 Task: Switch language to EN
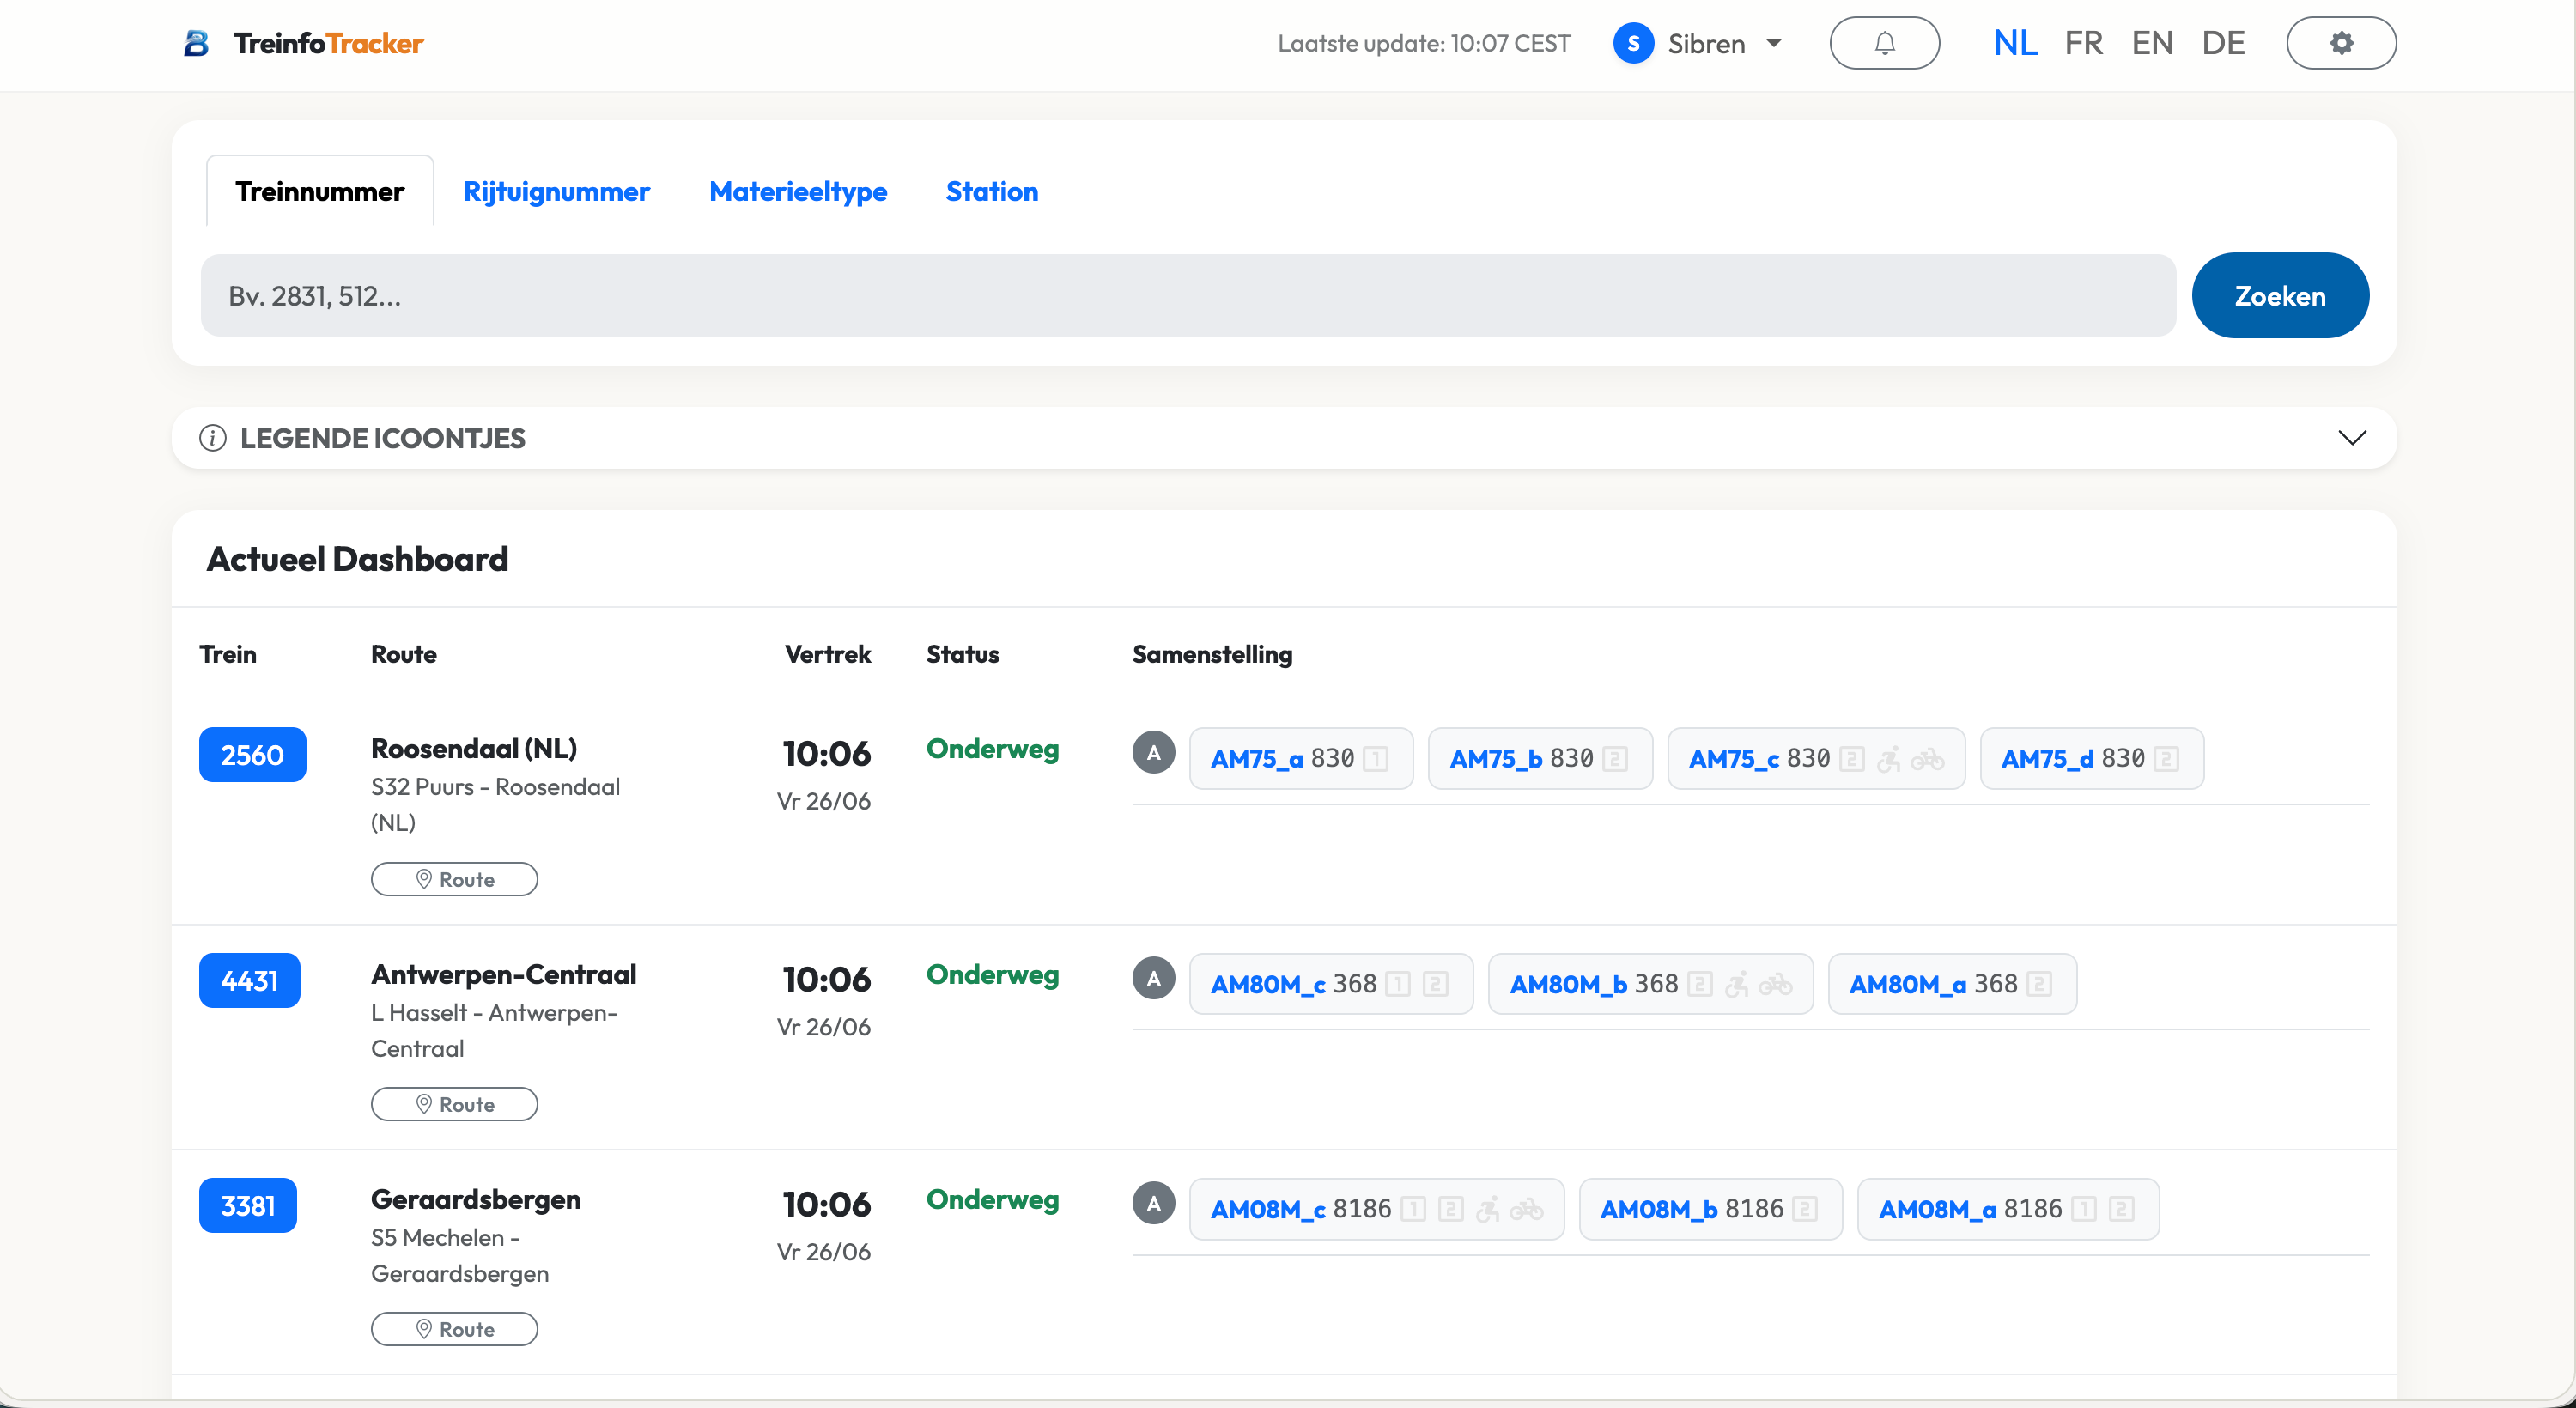pos(2152,43)
